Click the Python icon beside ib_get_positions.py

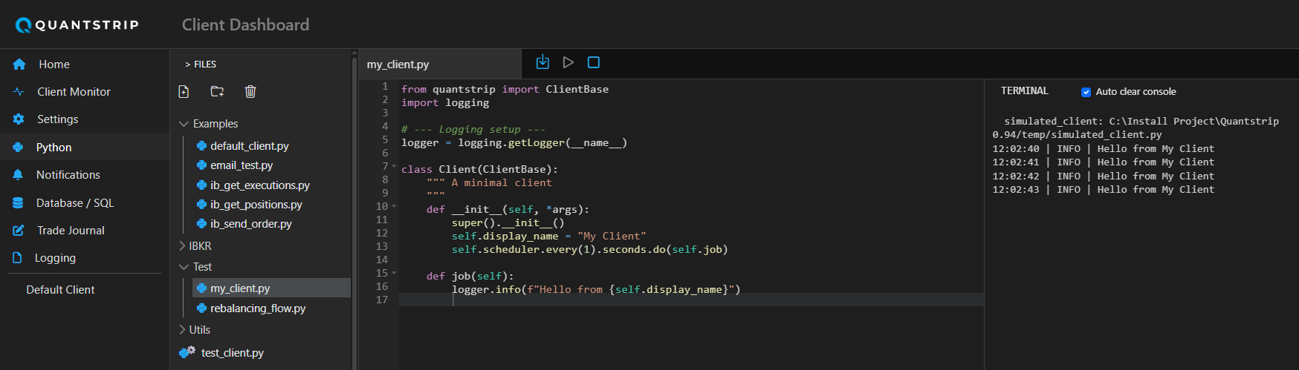[201, 205]
